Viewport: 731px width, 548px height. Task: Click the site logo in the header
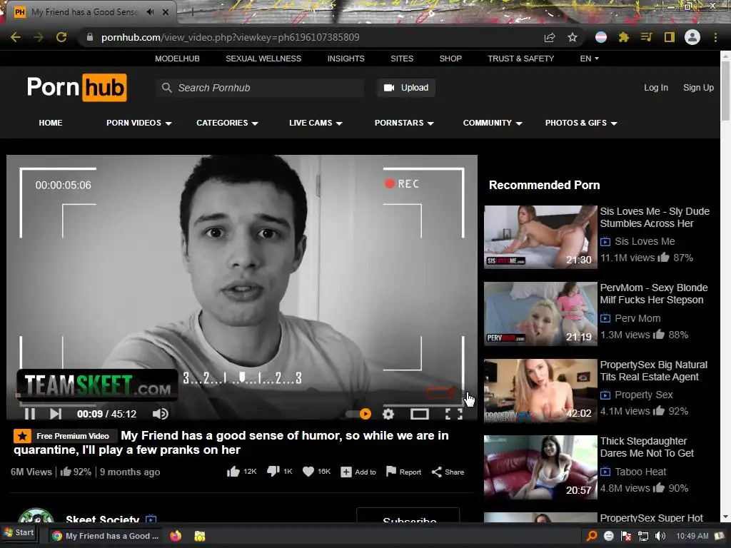[x=77, y=87]
